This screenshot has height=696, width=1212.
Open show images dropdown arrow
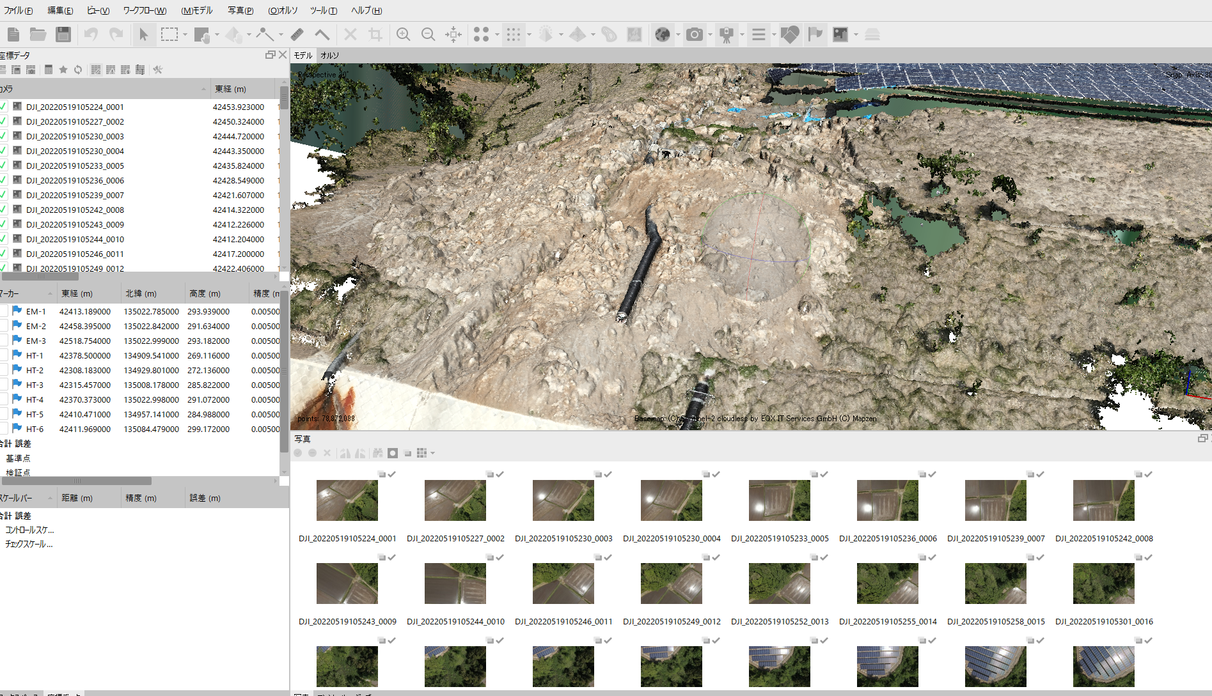click(856, 35)
